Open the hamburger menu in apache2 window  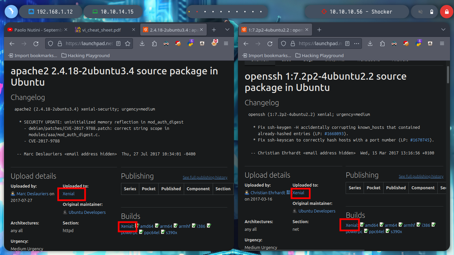pyautogui.click(x=226, y=43)
